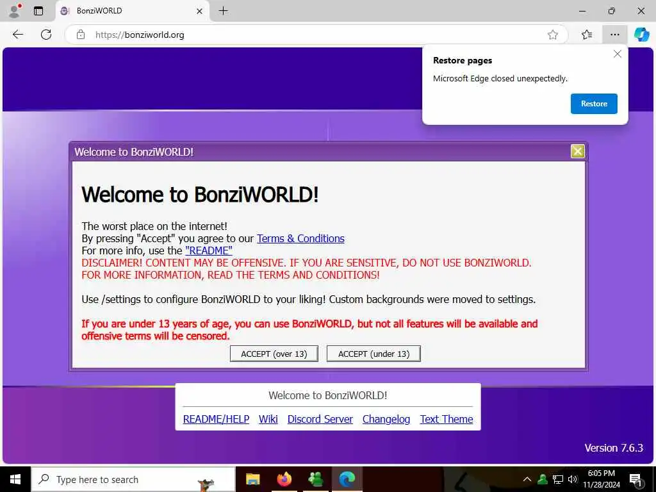Launch Firefox from the taskbar
This screenshot has height=492, width=656.
(284, 479)
